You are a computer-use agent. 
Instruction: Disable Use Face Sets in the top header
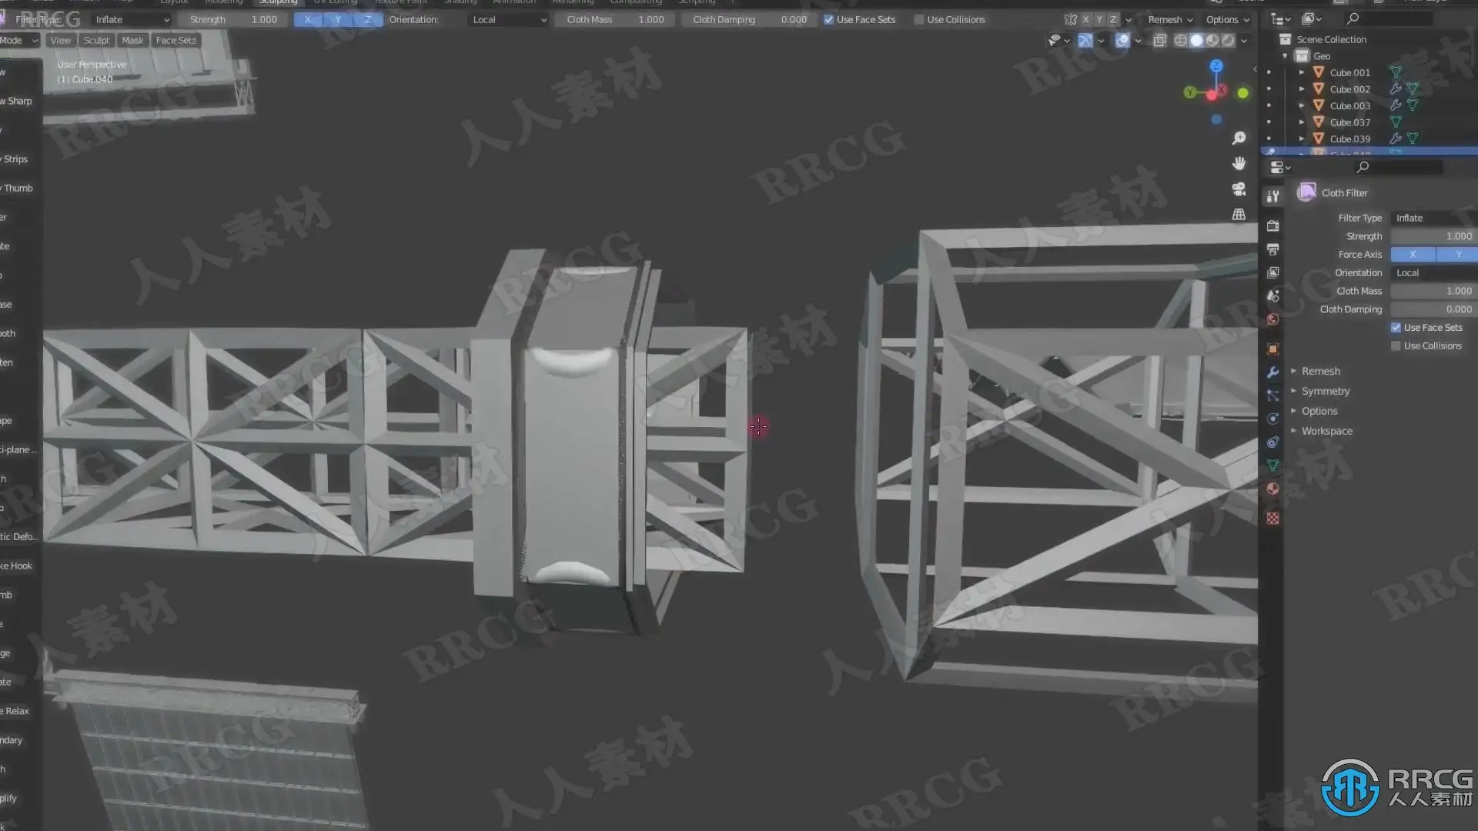pos(828,20)
